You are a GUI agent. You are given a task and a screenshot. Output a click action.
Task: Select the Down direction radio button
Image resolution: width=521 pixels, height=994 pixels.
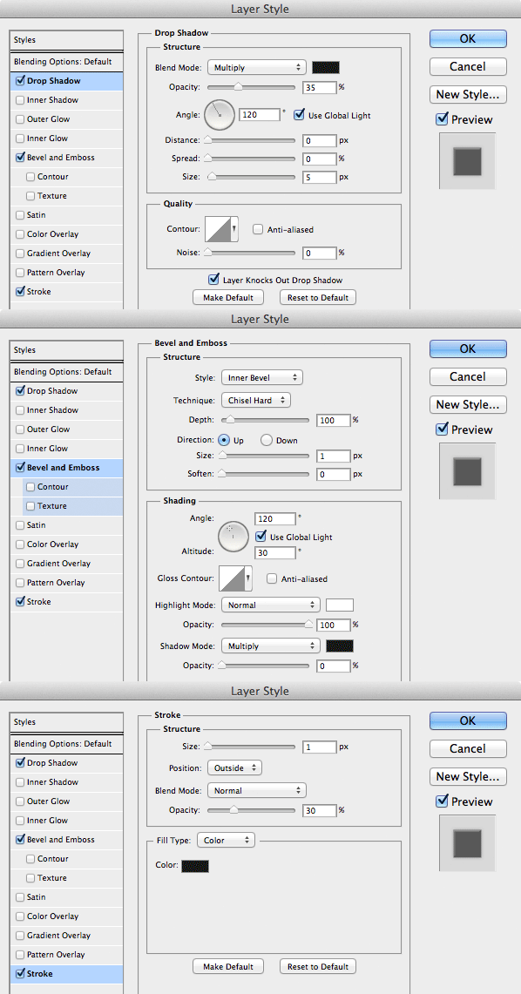click(267, 440)
